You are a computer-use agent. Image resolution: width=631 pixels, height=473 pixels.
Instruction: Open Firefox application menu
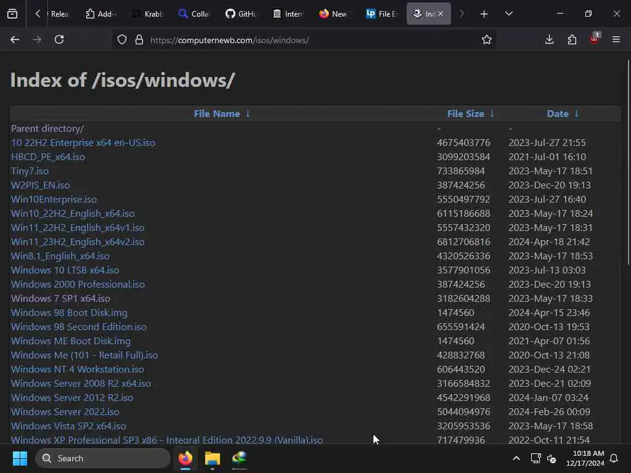point(616,39)
